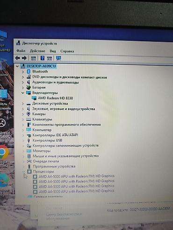Click the speaker icon beside Аудиовходы и аудиовыходы
Screen dimensions: 173x230
[x=29, y=82]
